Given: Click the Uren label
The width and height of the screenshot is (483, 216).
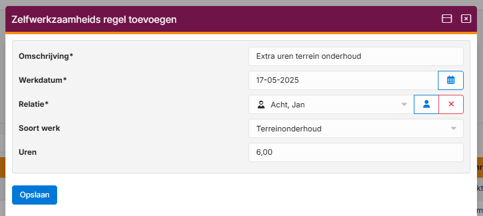Looking at the screenshot, I should 28,152.
